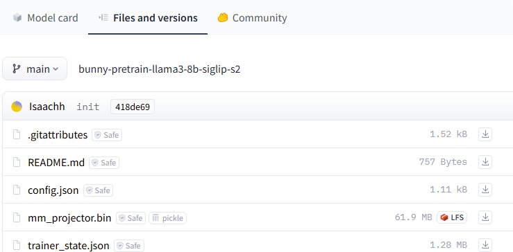Open the README.md file

[56, 162]
